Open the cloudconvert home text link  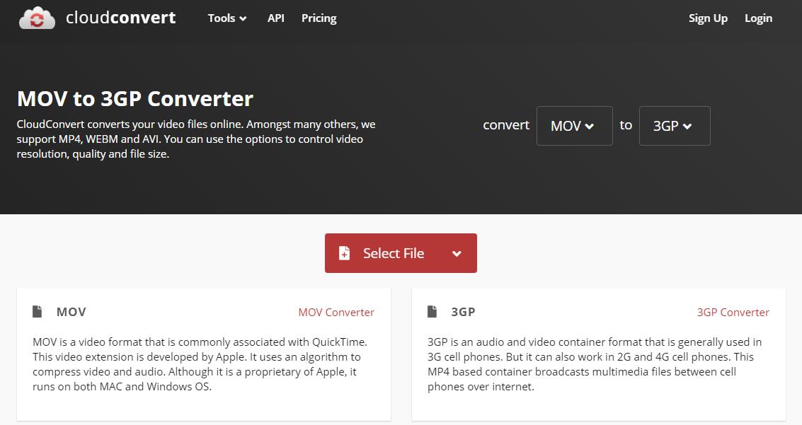(x=121, y=18)
